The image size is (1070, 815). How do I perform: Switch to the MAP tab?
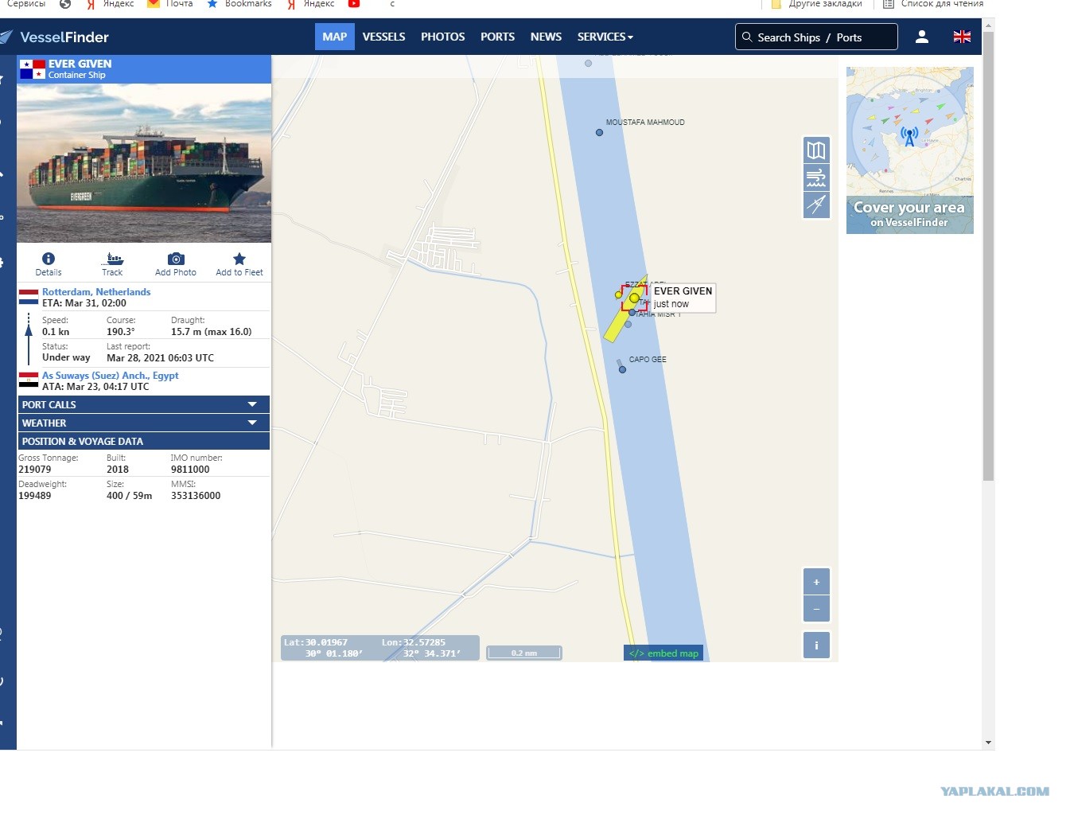pos(335,37)
